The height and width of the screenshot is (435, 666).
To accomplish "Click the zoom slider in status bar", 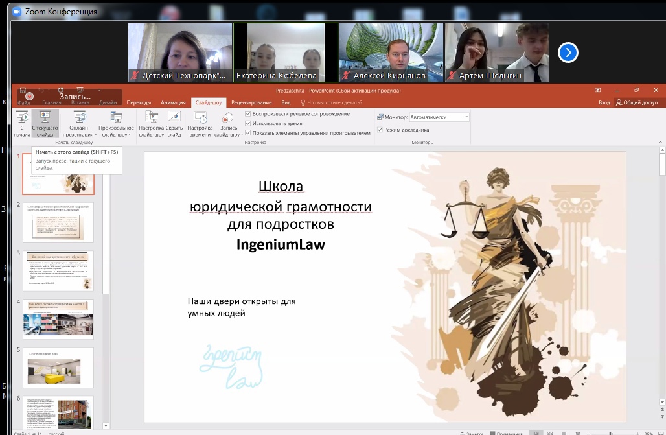I will coord(609,432).
